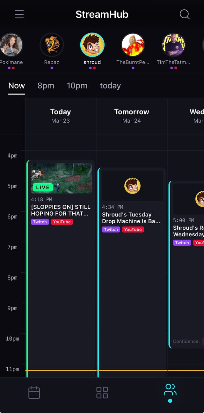Screen dimensions: 204x413
Task: Open the followed streamers icon with notification dot
Action: coord(170,390)
